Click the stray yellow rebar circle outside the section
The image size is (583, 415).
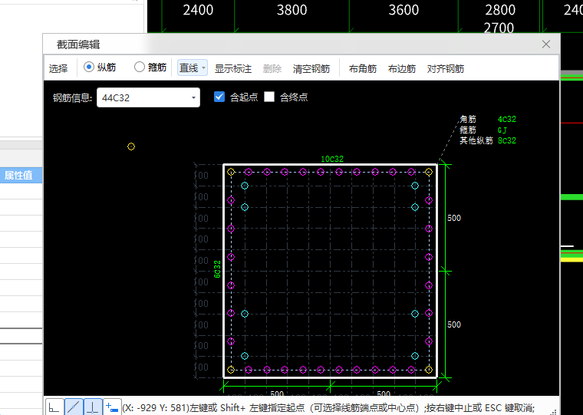point(131,147)
